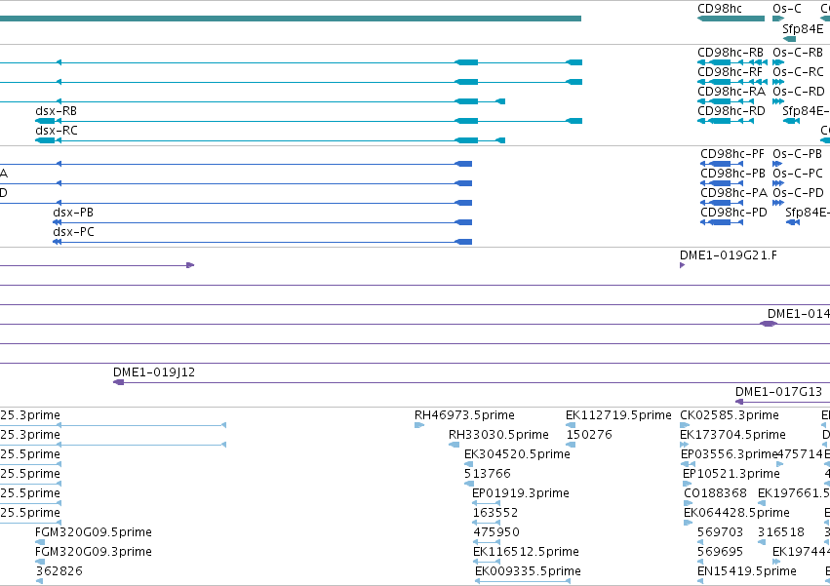This screenshot has width=830, height=586.
Task: Select CD98hc-PD protein label
Action: pos(733,213)
